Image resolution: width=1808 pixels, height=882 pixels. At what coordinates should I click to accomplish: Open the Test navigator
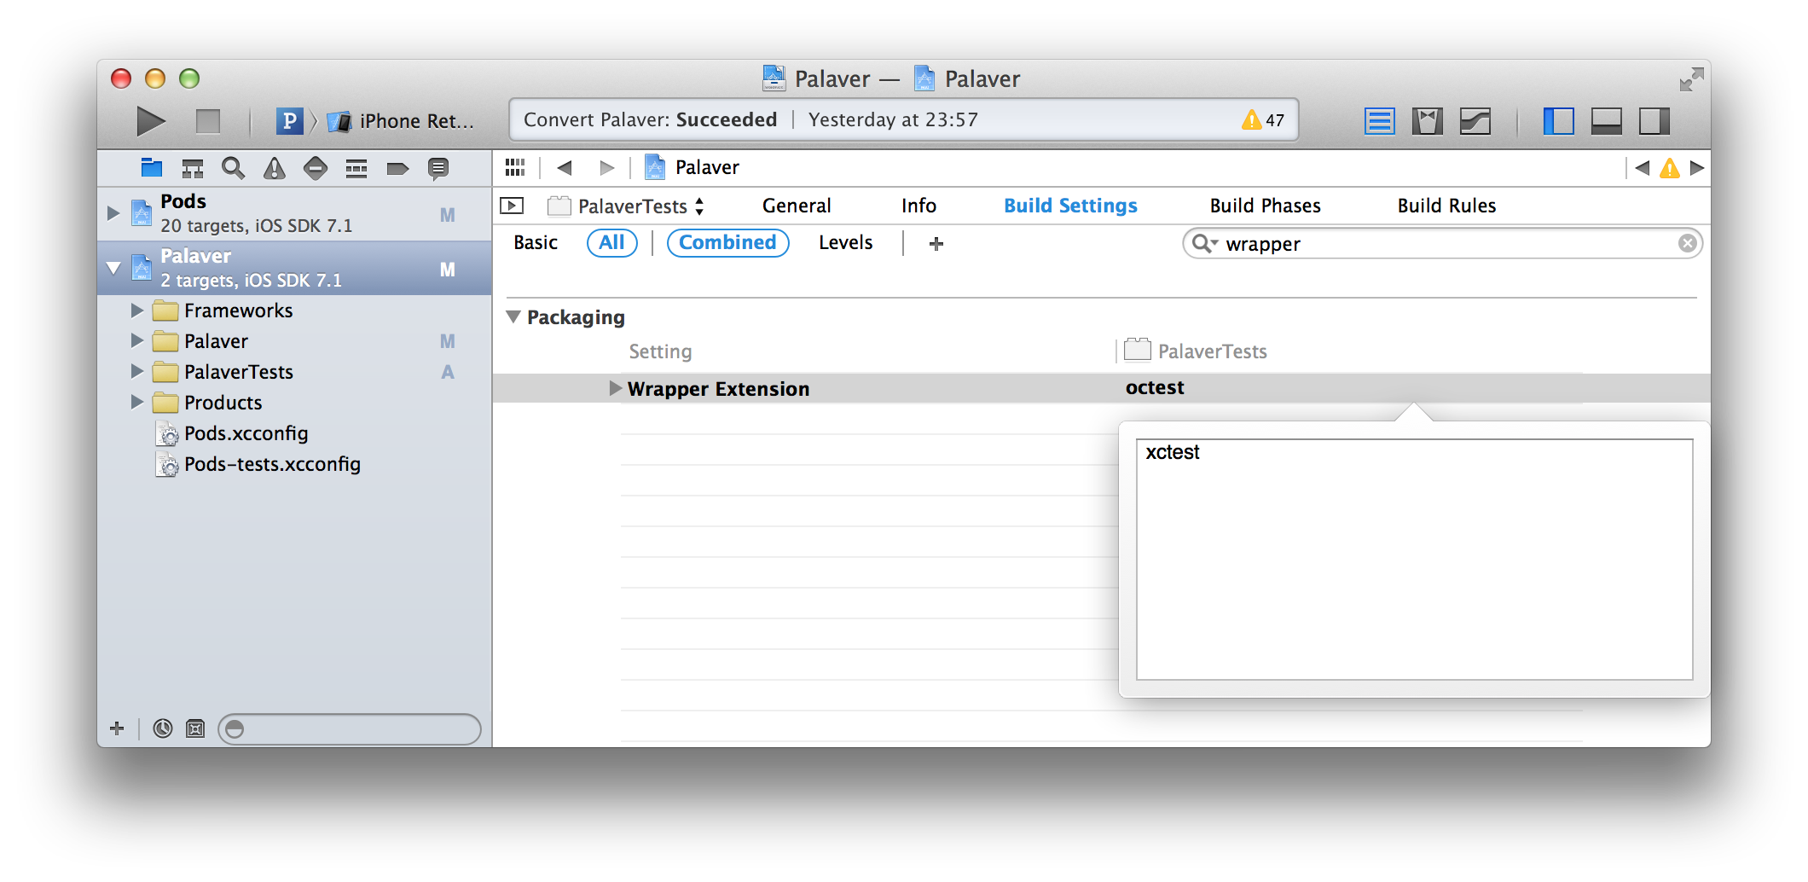click(x=316, y=168)
